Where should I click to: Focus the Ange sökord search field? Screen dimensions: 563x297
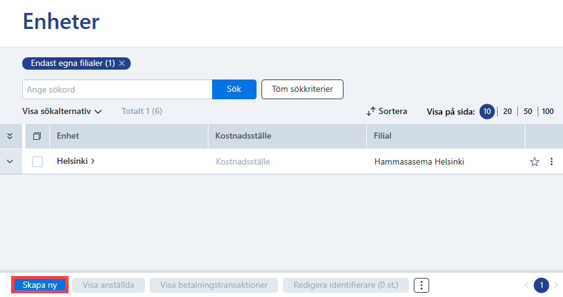click(117, 89)
